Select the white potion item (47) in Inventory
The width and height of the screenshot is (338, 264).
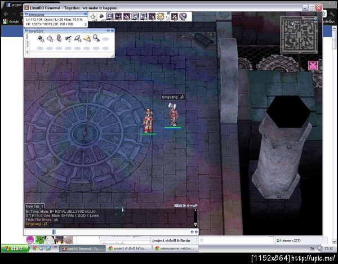(x=50, y=39)
